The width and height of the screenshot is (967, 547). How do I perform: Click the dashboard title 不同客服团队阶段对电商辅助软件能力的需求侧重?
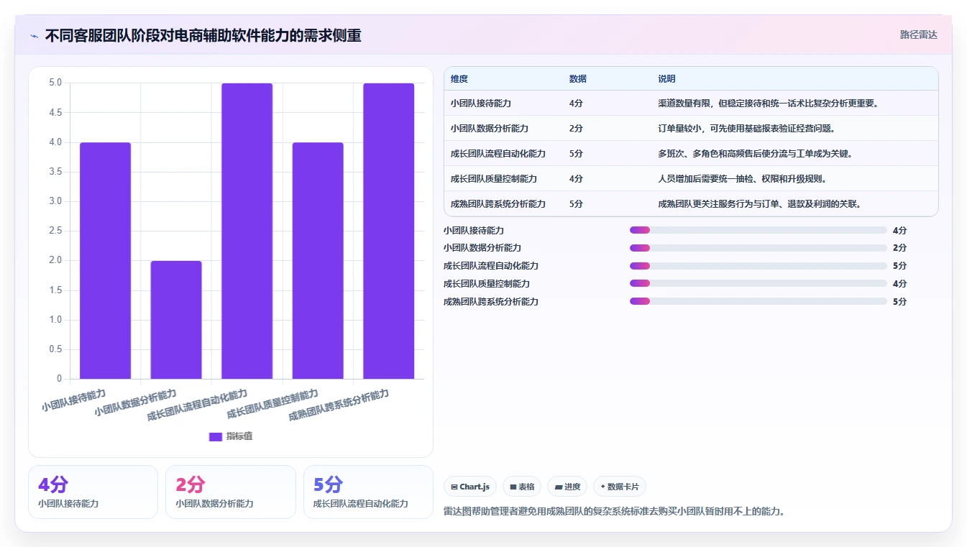(x=203, y=35)
